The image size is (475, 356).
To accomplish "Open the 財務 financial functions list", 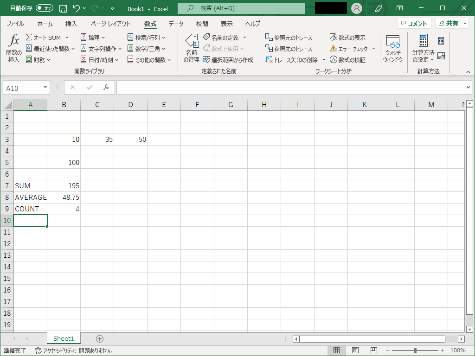I will pyautogui.click(x=38, y=60).
